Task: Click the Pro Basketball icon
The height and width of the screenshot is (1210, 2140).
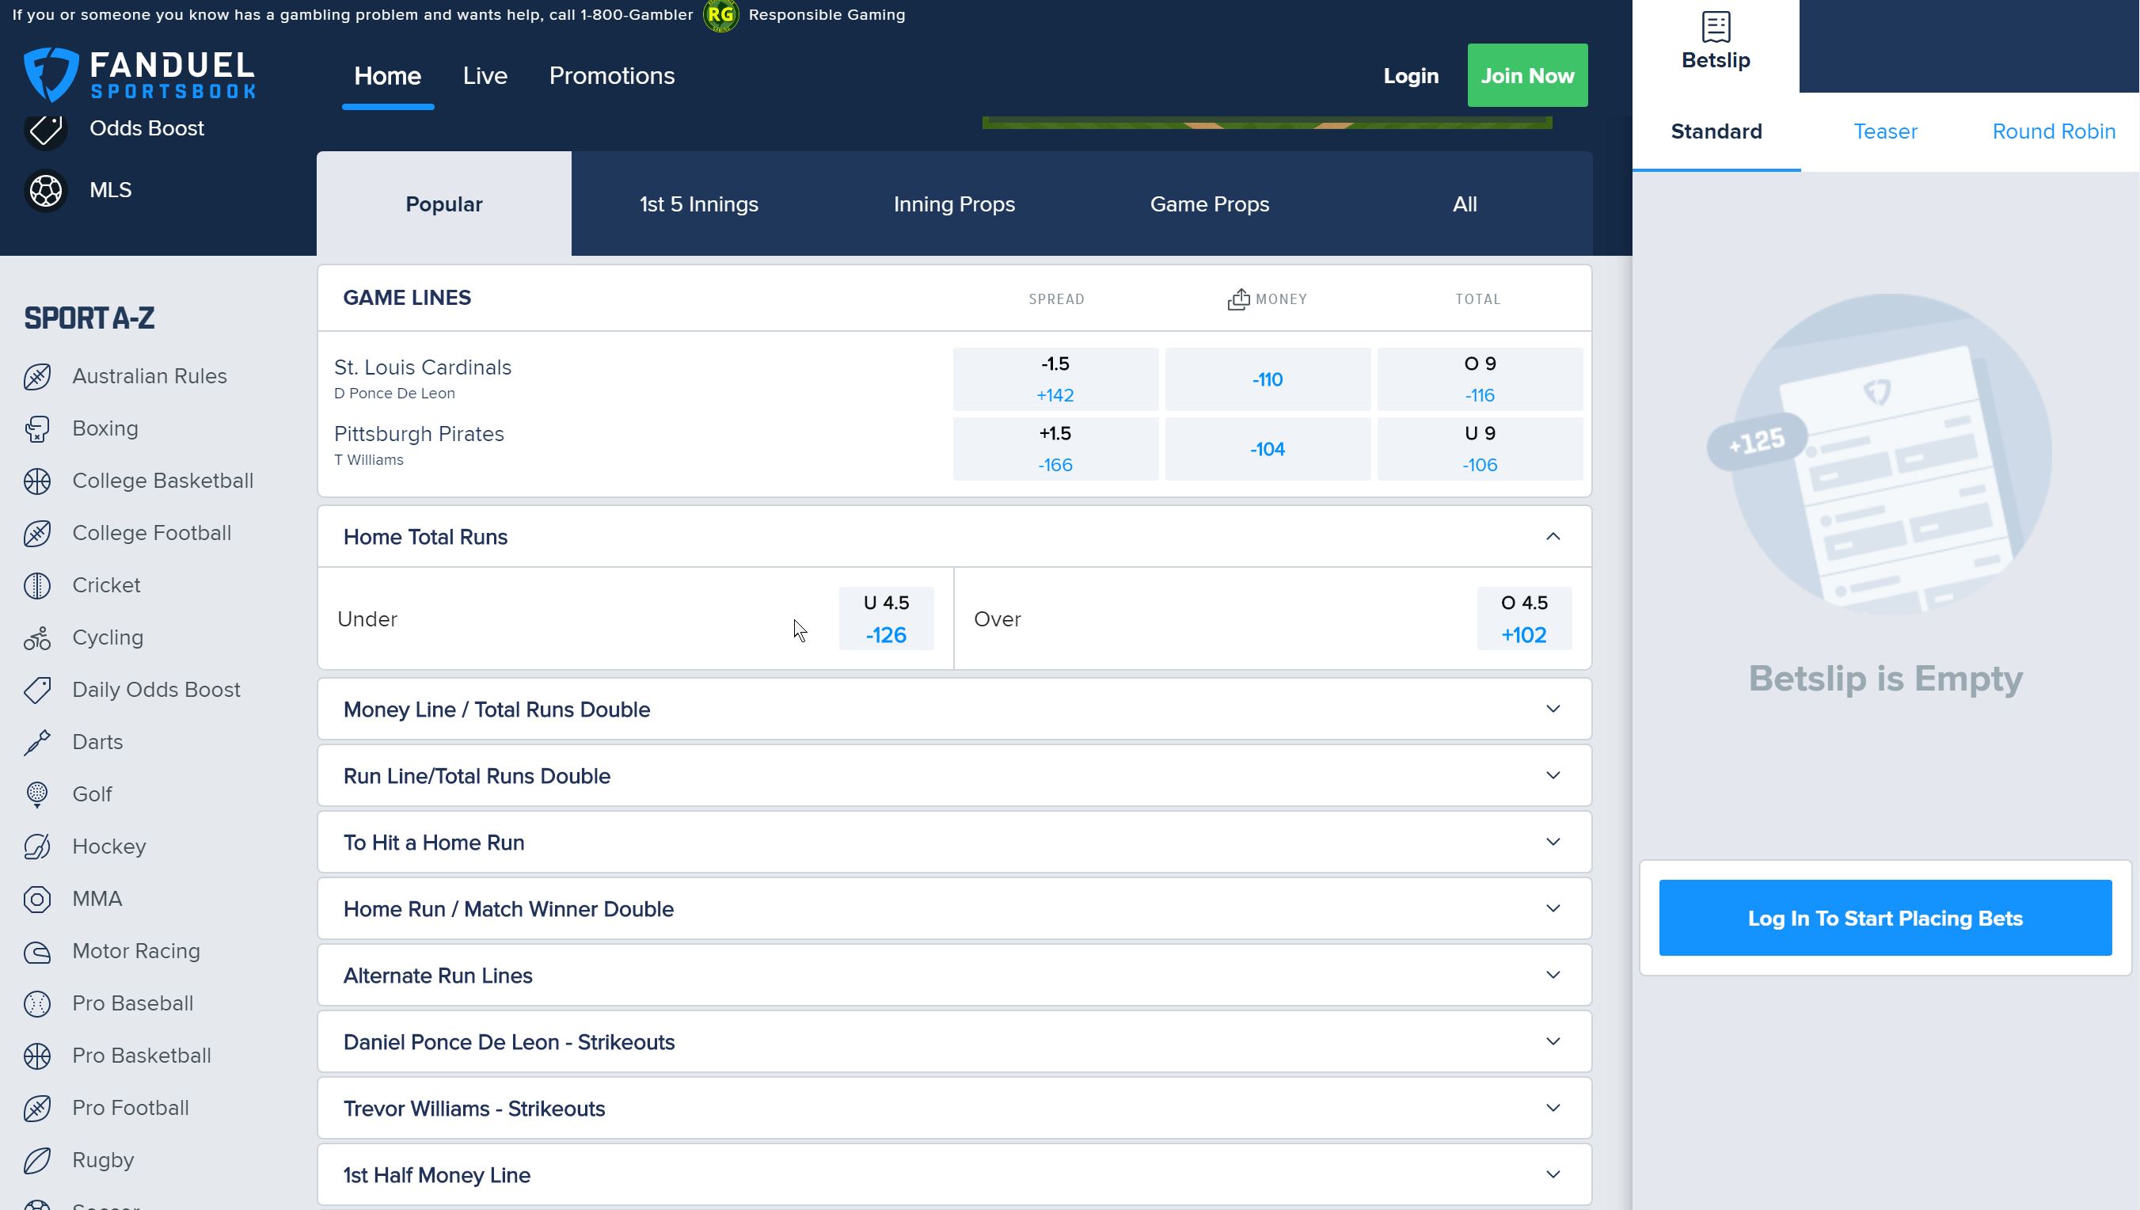Action: 37,1056
